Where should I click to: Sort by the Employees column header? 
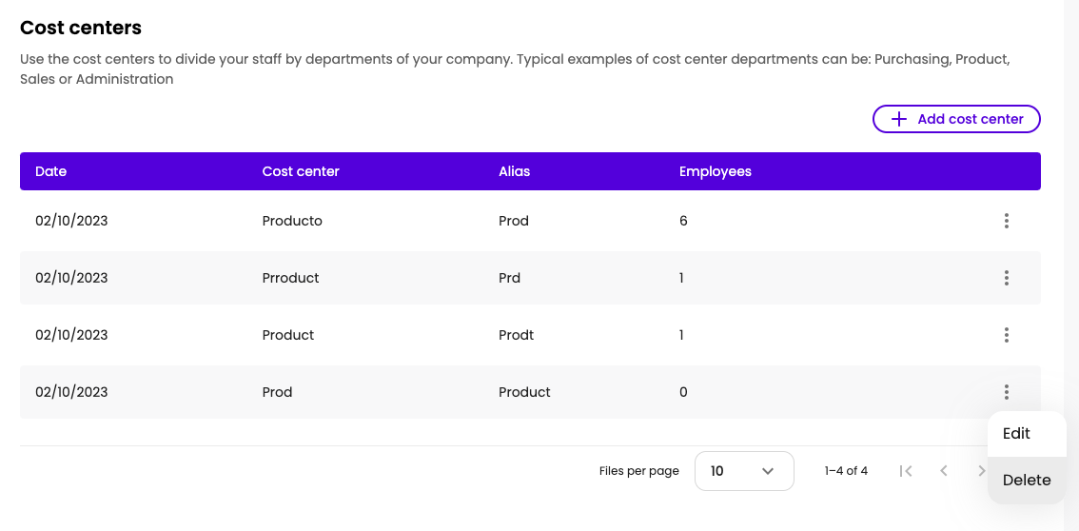[715, 171]
